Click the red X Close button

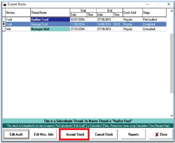point(161,134)
